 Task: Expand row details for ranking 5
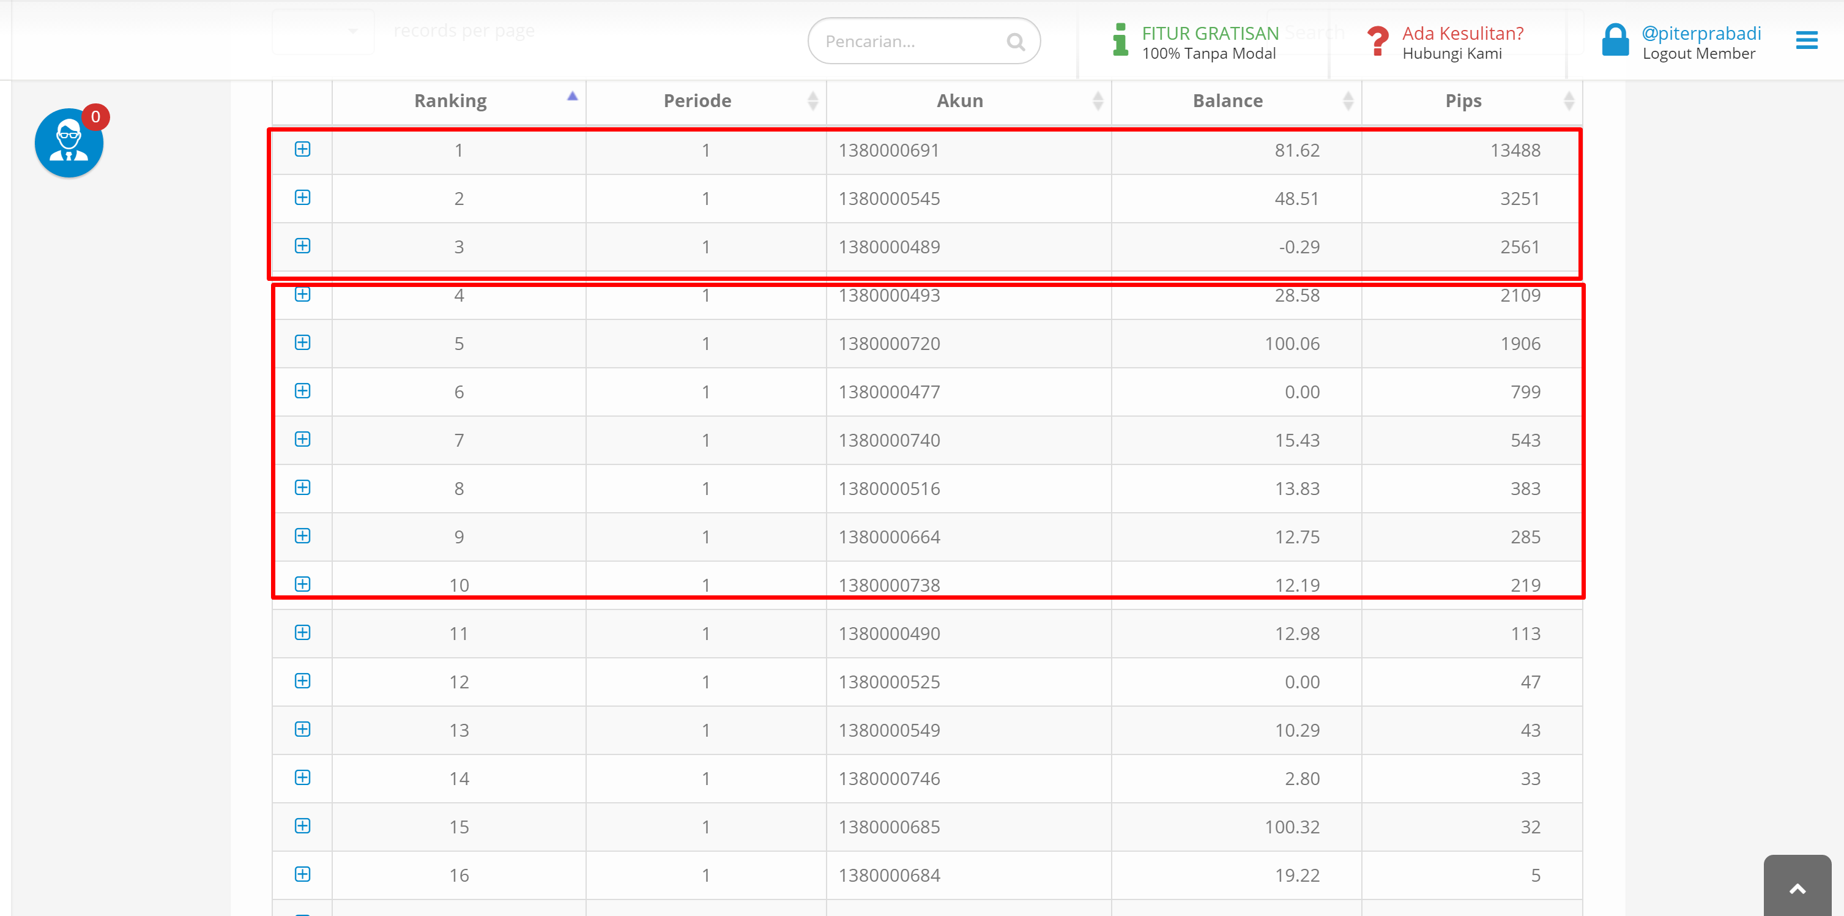coord(302,342)
